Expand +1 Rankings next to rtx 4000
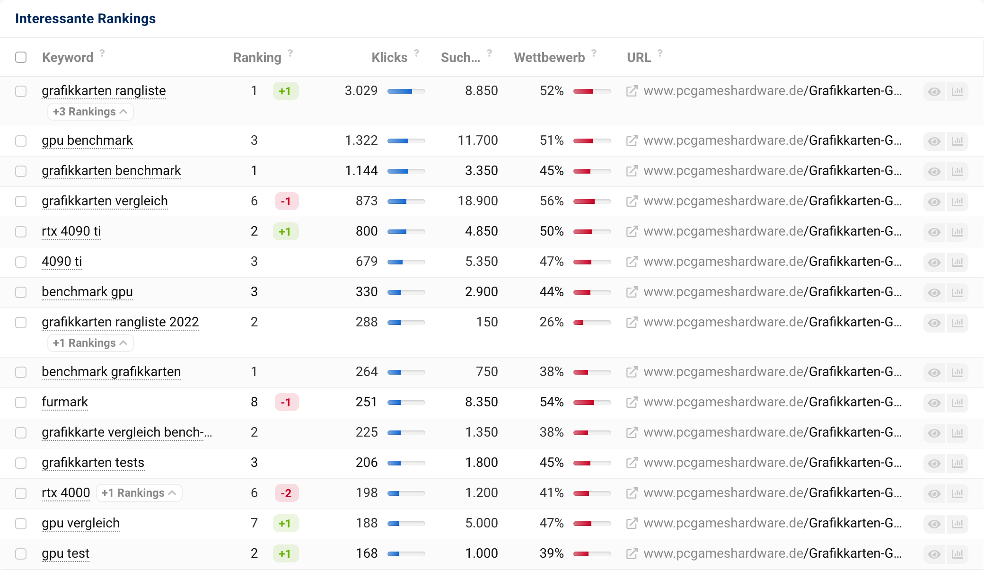The height and width of the screenshot is (570, 984). coord(139,493)
